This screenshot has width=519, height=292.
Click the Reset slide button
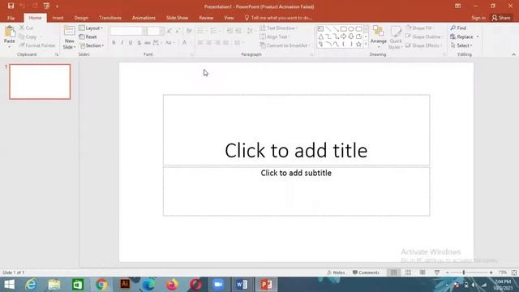pos(88,36)
